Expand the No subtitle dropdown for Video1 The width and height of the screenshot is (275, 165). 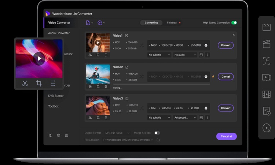[x=159, y=55]
